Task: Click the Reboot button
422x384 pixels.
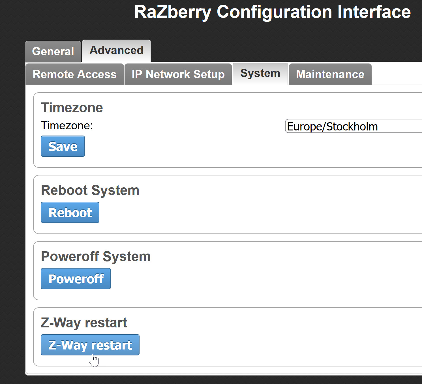Action: tap(70, 213)
